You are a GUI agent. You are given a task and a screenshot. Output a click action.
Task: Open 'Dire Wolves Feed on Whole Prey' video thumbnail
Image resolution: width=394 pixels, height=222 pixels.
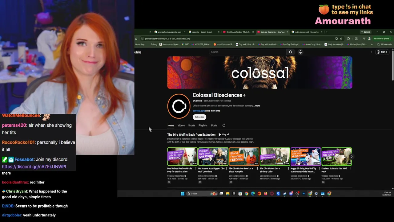tap(182, 157)
